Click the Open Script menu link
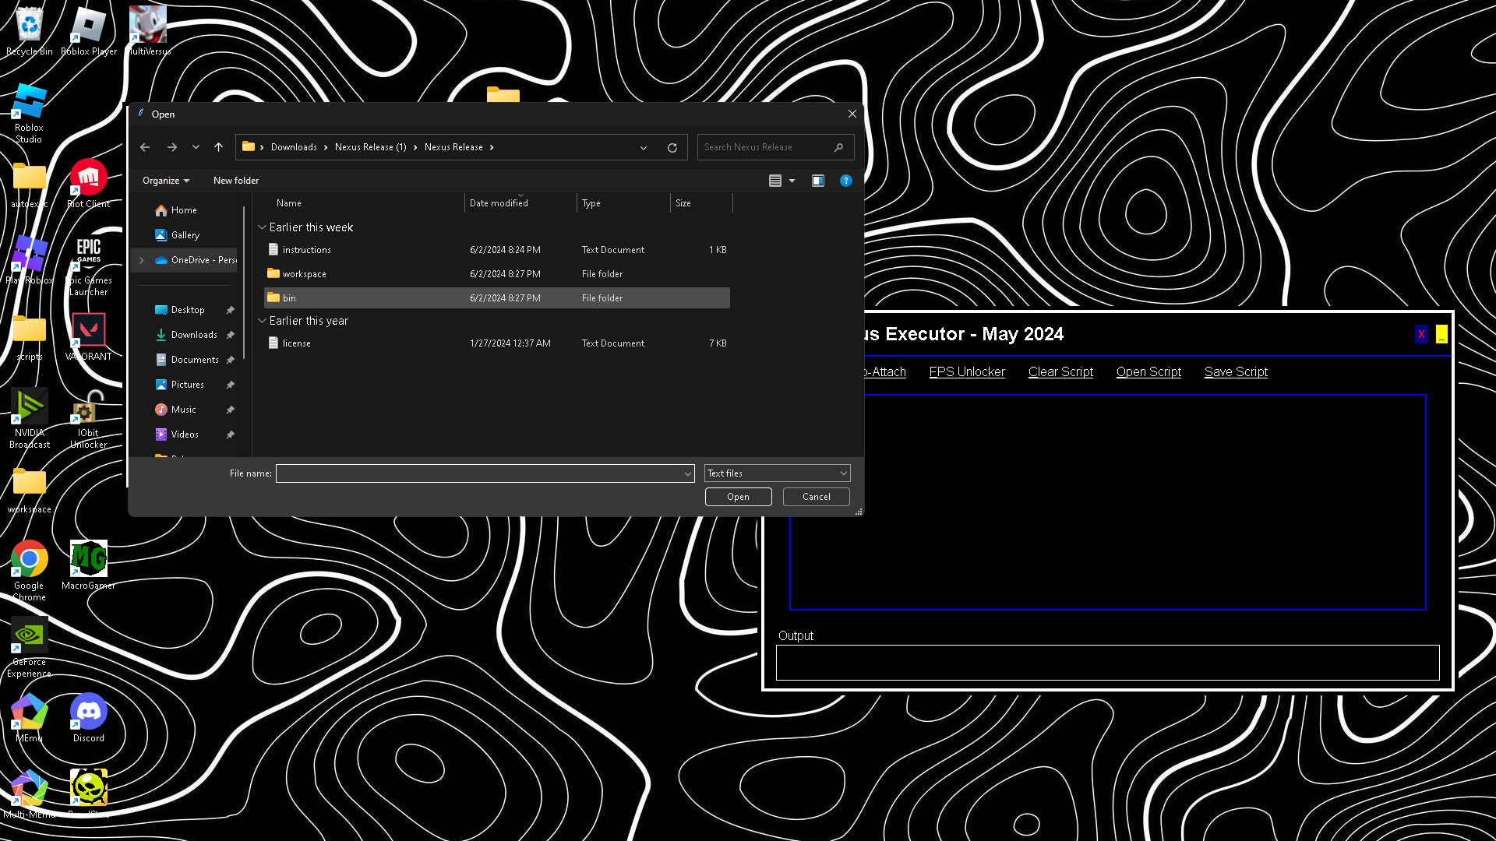The width and height of the screenshot is (1496, 841). (1148, 372)
